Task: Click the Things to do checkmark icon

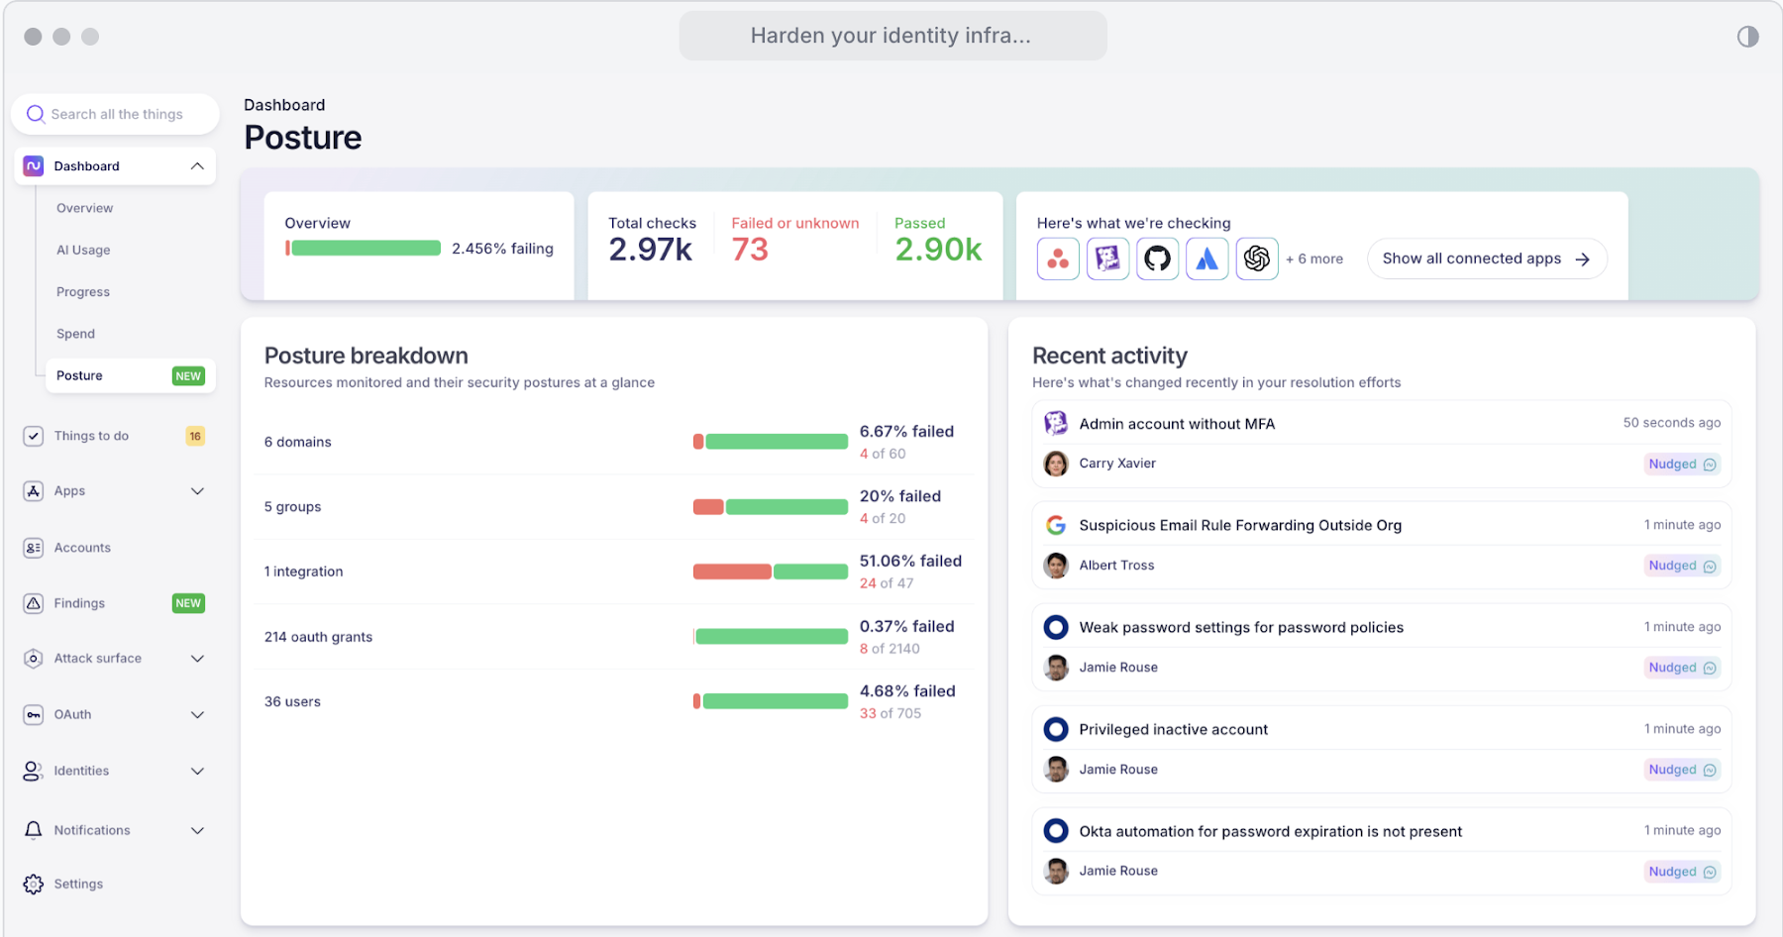Action: [34, 436]
